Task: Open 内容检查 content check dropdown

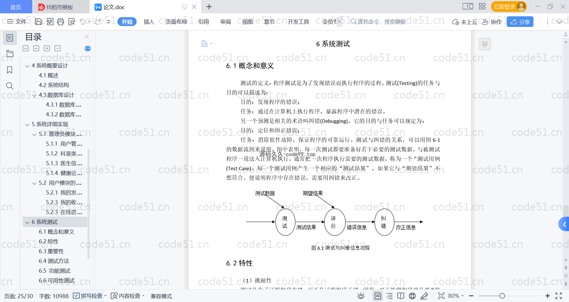Action: pos(127,296)
